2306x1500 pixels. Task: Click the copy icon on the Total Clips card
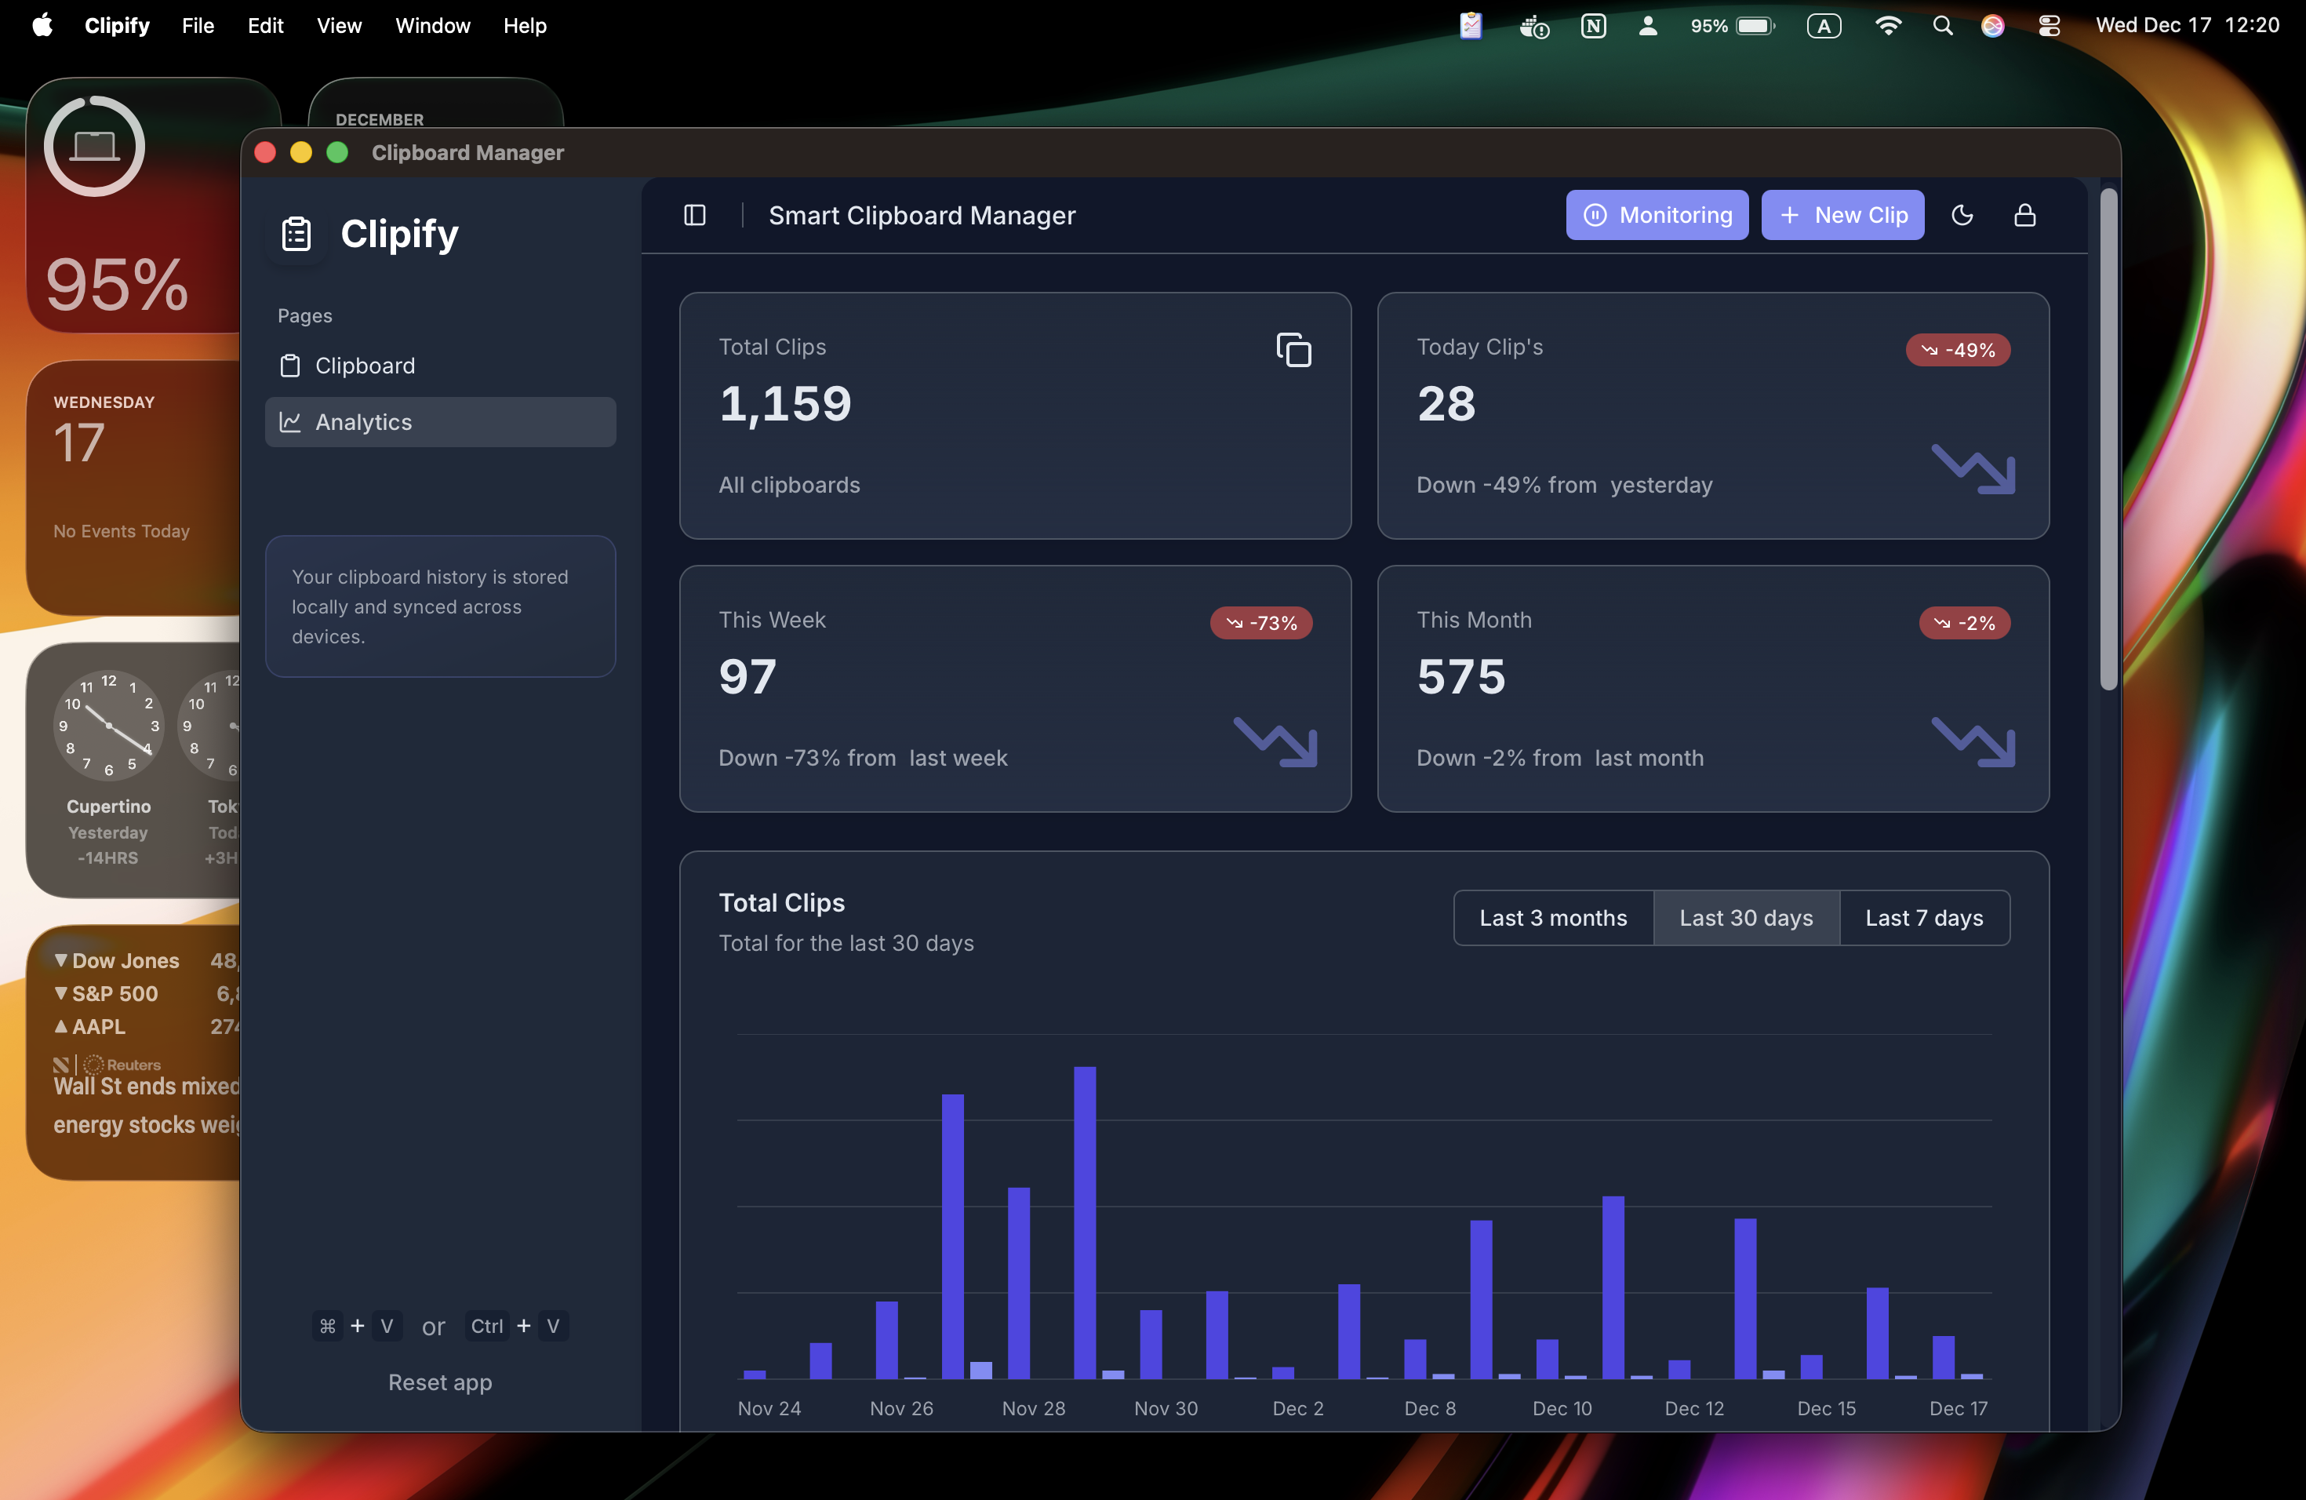[x=1293, y=350]
